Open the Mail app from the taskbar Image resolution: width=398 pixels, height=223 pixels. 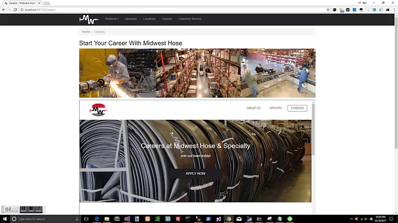(239, 219)
